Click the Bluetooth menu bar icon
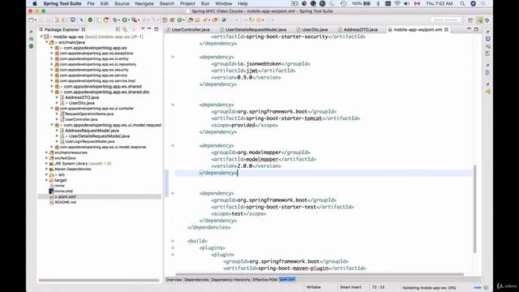519x292 pixels. point(378,3)
